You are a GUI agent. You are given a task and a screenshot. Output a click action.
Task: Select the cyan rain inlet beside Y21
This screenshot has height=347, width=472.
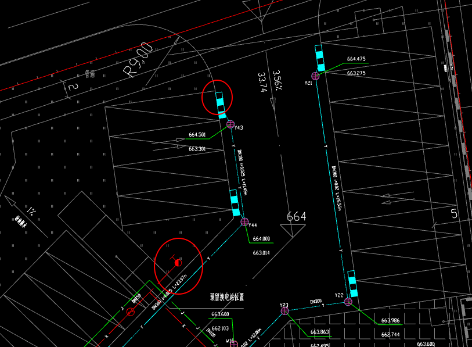pos(320,58)
